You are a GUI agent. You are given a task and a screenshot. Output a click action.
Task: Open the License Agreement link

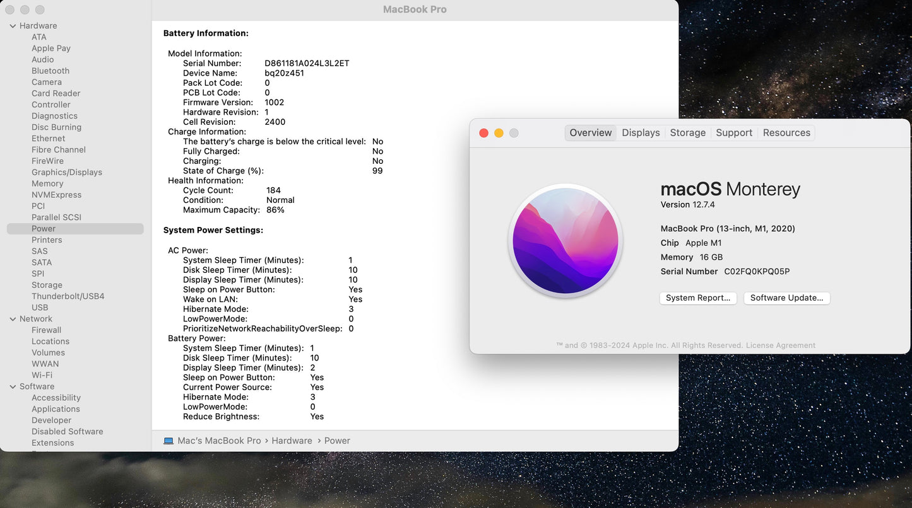pyautogui.click(x=781, y=345)
